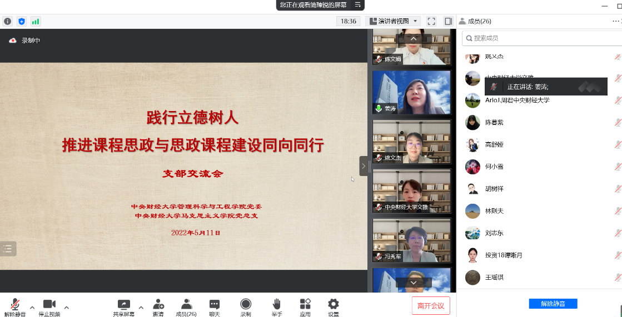Raise hand with 举手
Screen dimensions: 622x317
[277, 306]
